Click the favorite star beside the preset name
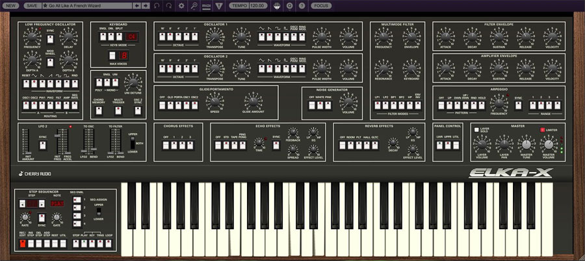The height and width of the screenshot is (261, 585). click(45, 6)
